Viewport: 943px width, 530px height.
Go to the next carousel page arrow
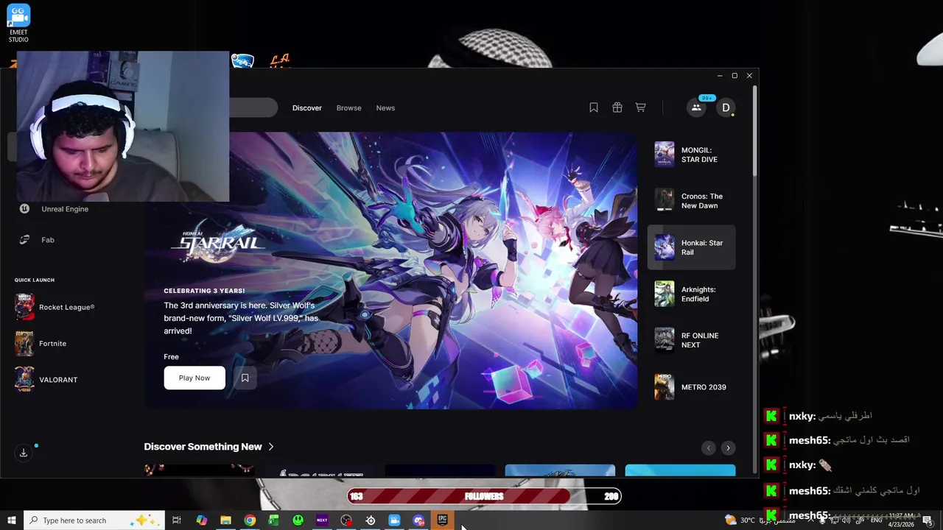point(728,448)
